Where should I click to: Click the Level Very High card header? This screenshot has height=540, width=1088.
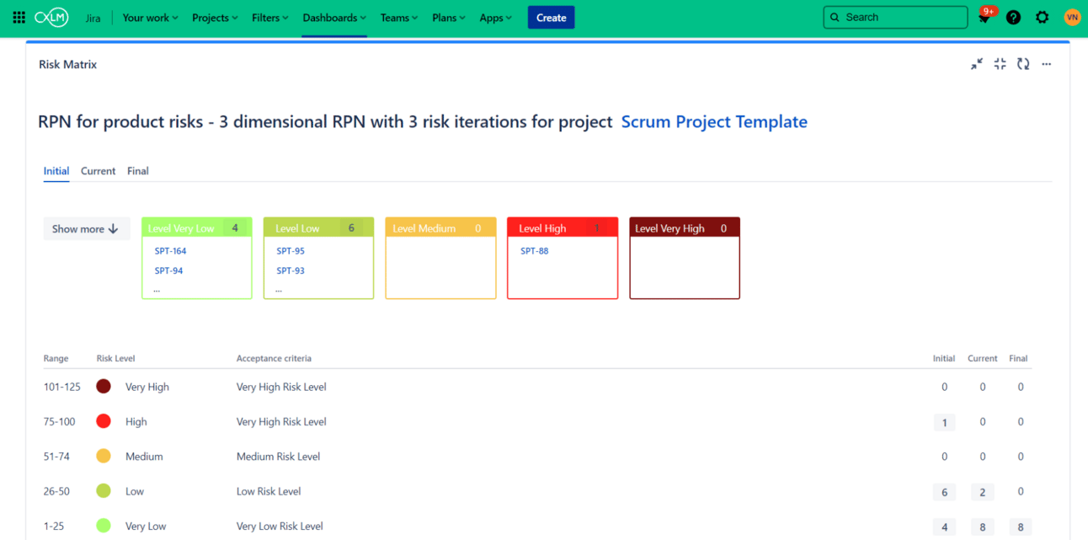[x=685, y=227]
